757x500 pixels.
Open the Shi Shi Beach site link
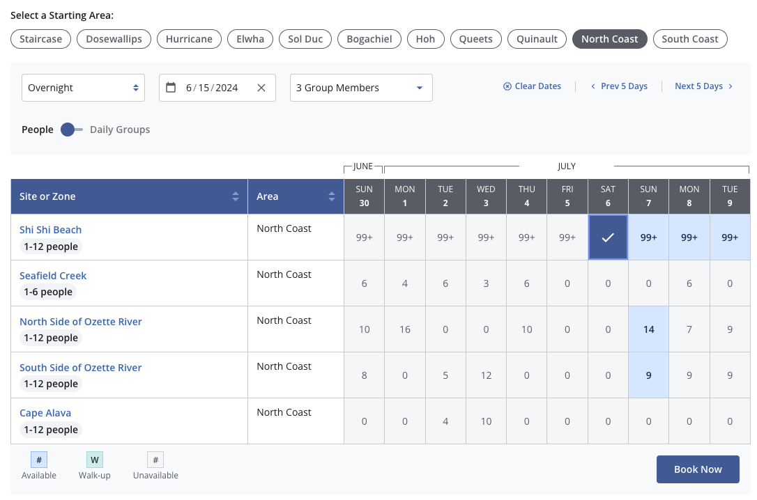(x=51, y=230)
